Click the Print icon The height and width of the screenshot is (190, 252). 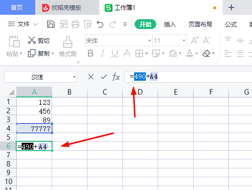point(75,24)
